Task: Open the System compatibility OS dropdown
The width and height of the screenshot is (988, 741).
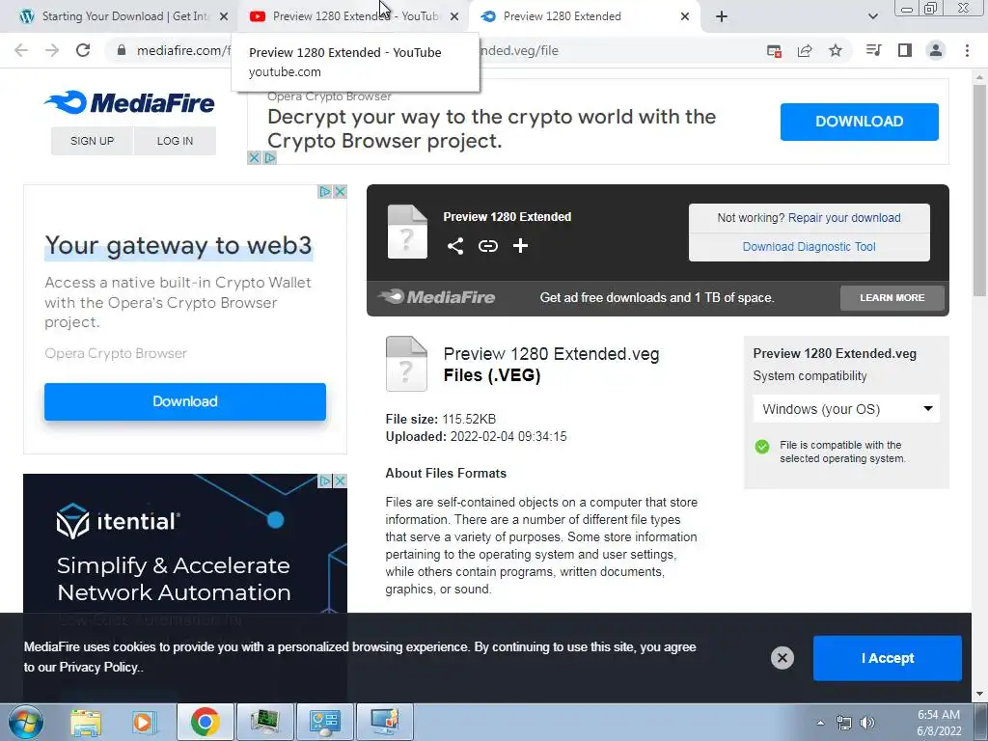Action: tap(846, 409)
